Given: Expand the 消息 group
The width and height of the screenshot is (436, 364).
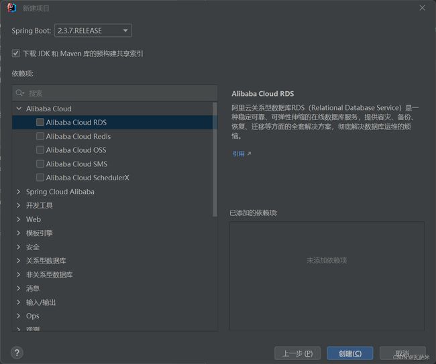Looking at the screenshot, I should [x=19, y=288].
